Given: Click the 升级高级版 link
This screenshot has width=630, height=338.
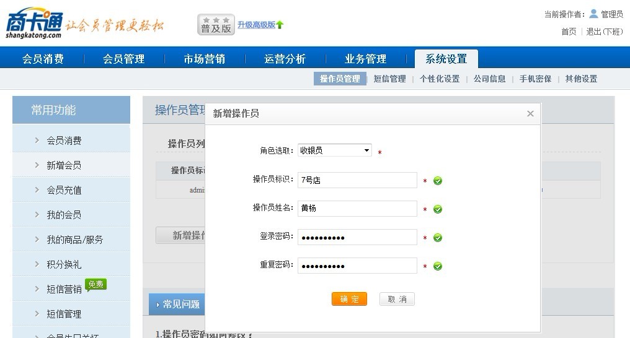Looking at the screenshot, I should 255,25.
